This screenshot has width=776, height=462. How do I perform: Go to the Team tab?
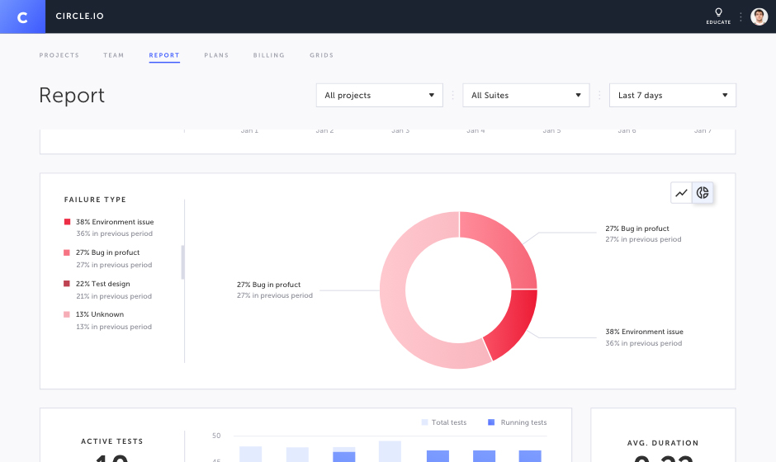click(113, 55)
